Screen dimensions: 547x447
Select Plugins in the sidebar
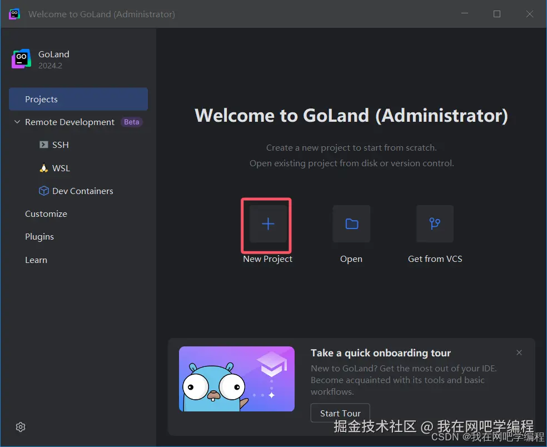tap(39, 237)
